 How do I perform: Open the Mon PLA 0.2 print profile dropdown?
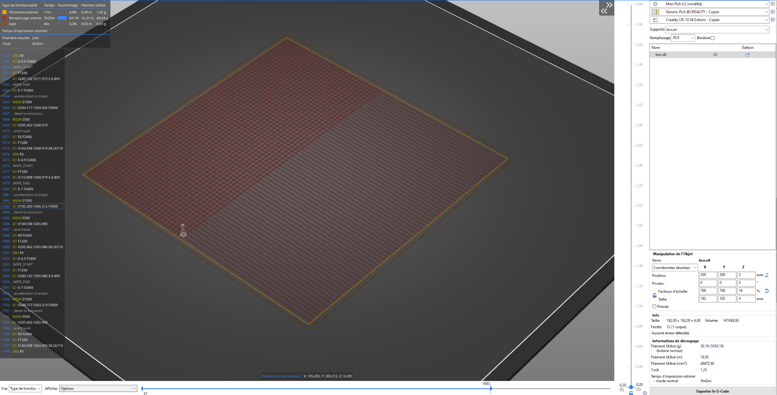709,4
